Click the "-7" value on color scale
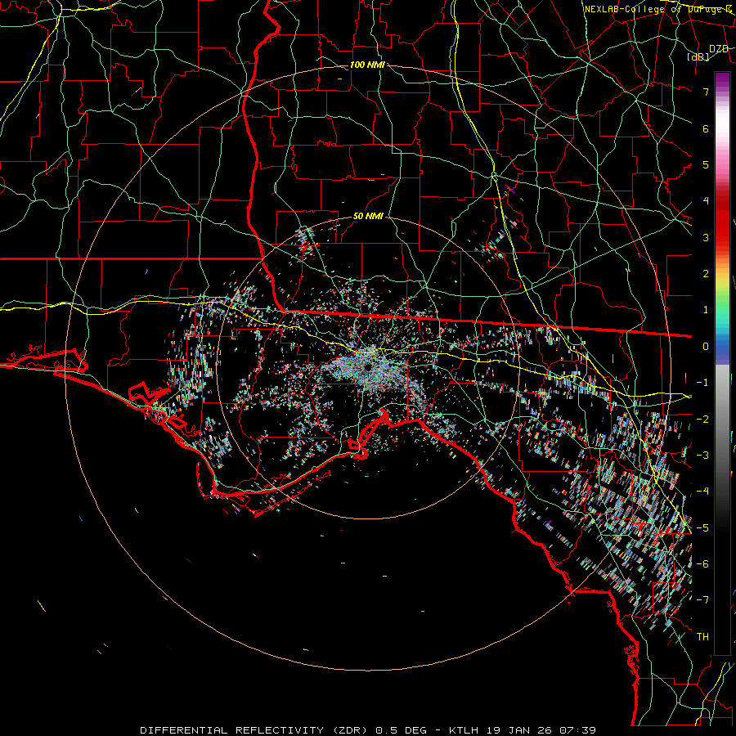The image size is (736, 736). click(x=702, y=600)
